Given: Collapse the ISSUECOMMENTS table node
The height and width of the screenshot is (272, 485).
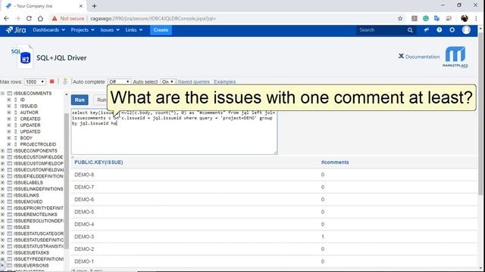Looking at the screenshot, I should click(3, 93).
